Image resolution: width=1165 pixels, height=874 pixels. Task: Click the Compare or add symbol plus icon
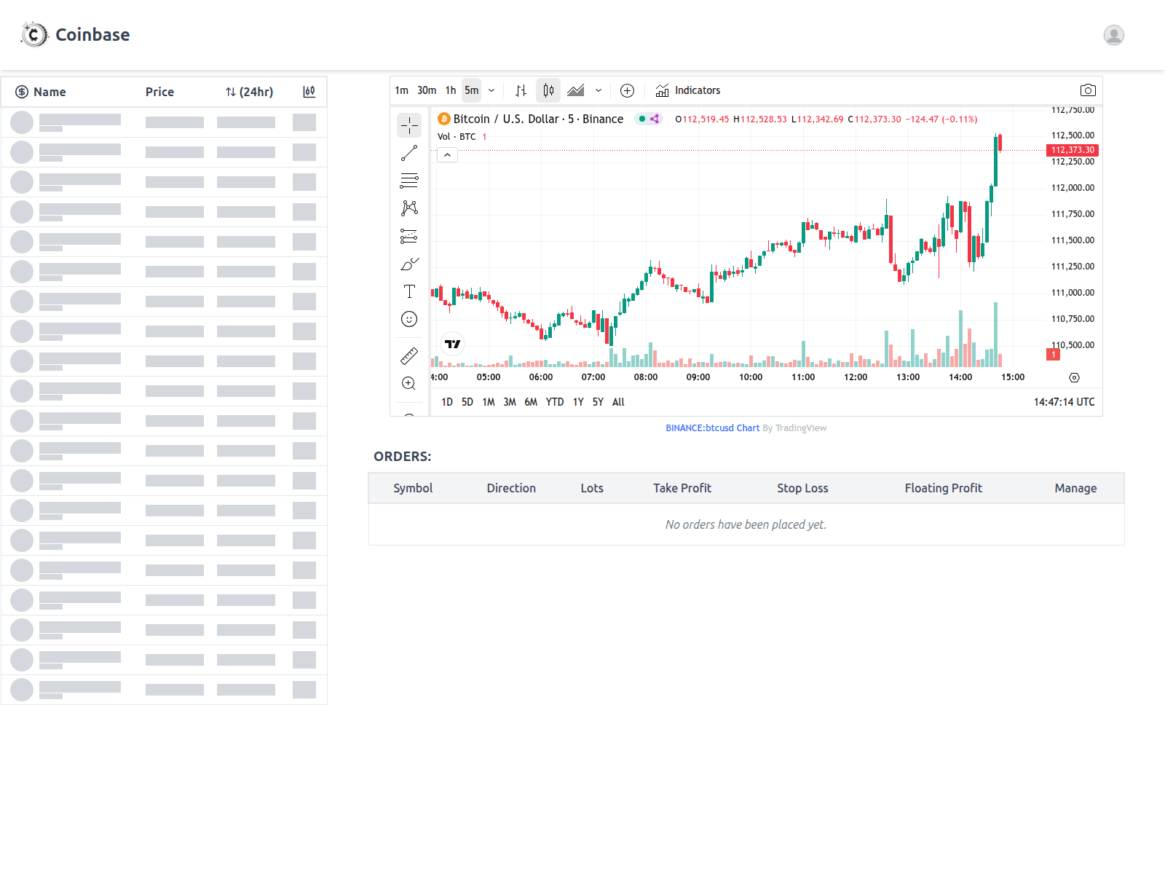627,90
